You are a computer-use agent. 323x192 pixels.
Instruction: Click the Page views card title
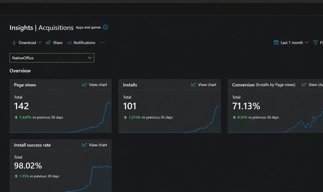coord(25,85)
